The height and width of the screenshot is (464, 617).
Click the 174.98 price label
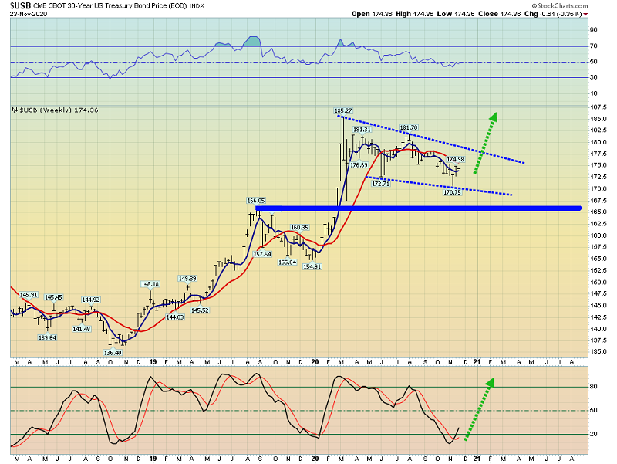(455, 159)
